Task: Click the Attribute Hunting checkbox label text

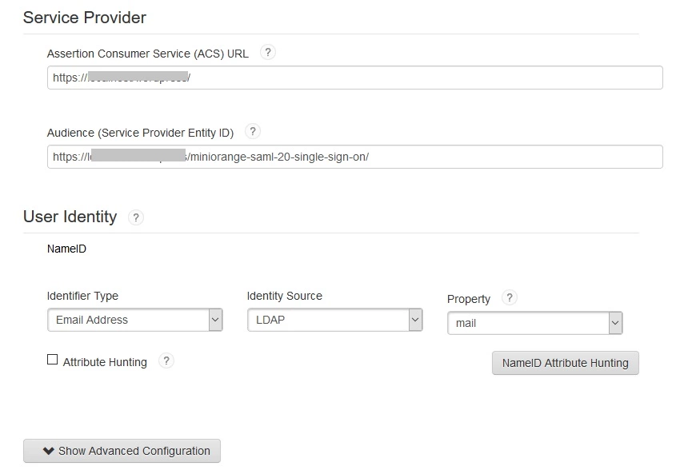Action: [105, 362]
